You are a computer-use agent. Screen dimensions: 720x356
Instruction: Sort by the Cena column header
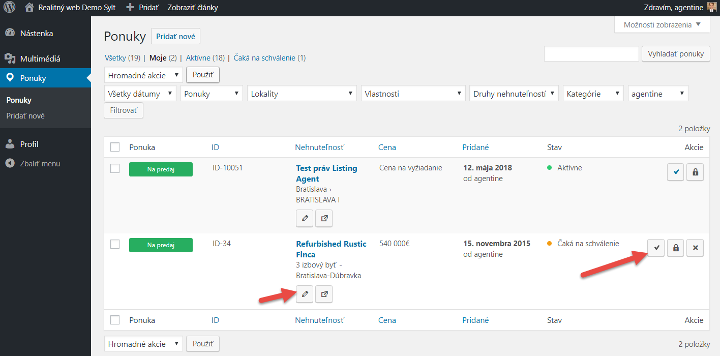click(x=387, y=147)
